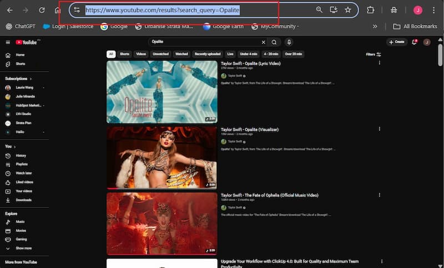Click the YouTube logo
This screenshot has height=268, width=444.
(26, 42)
